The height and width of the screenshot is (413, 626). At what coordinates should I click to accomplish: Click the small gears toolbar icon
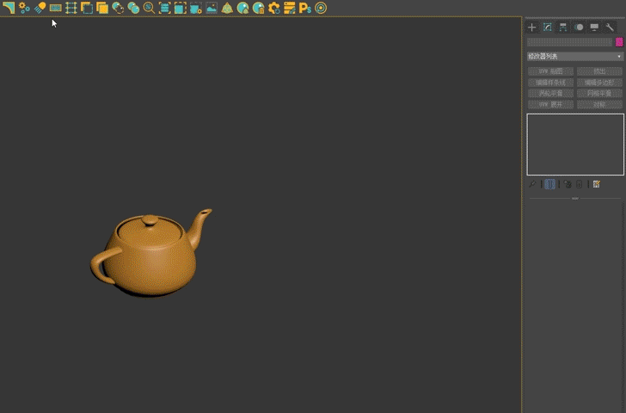pos(24,8)
